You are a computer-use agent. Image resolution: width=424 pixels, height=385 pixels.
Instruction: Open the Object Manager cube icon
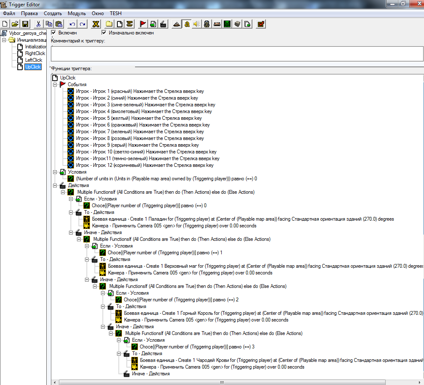click(237, 24)
